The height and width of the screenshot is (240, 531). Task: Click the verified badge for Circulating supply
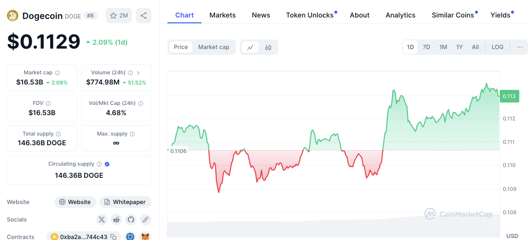click(107, 164)
